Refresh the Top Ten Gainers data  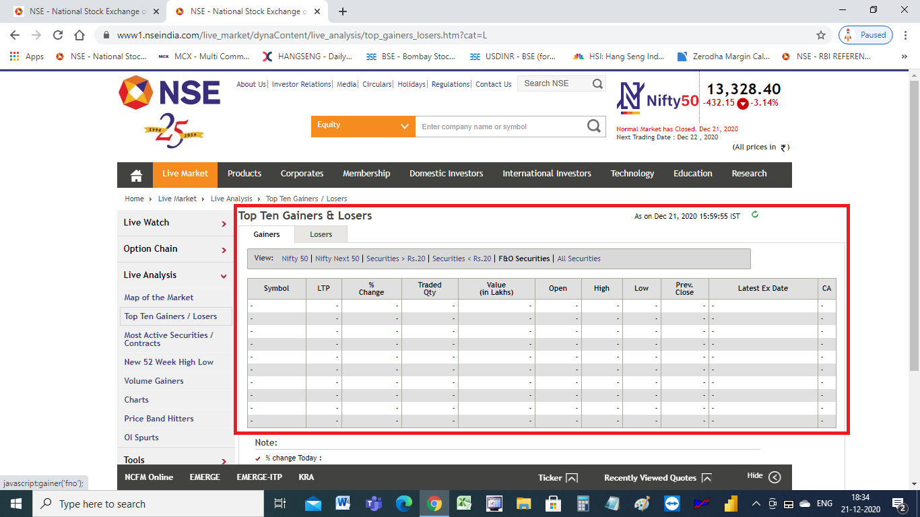pos(754,215)
